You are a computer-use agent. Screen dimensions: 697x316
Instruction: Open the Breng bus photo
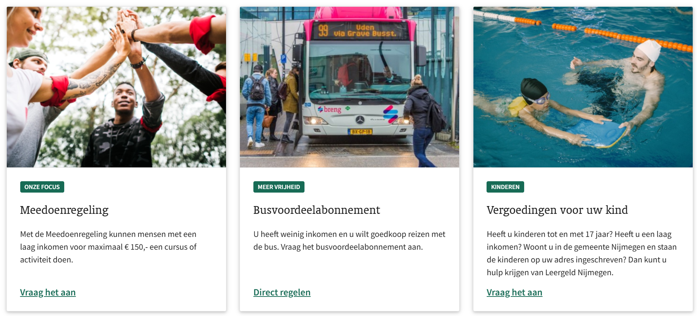pyautogui.click(x=350, y=87)
